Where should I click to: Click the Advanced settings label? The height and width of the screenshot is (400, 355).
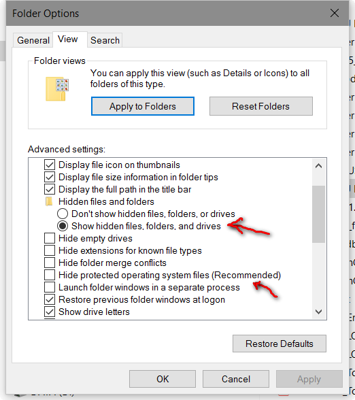[x=67, y=149]
